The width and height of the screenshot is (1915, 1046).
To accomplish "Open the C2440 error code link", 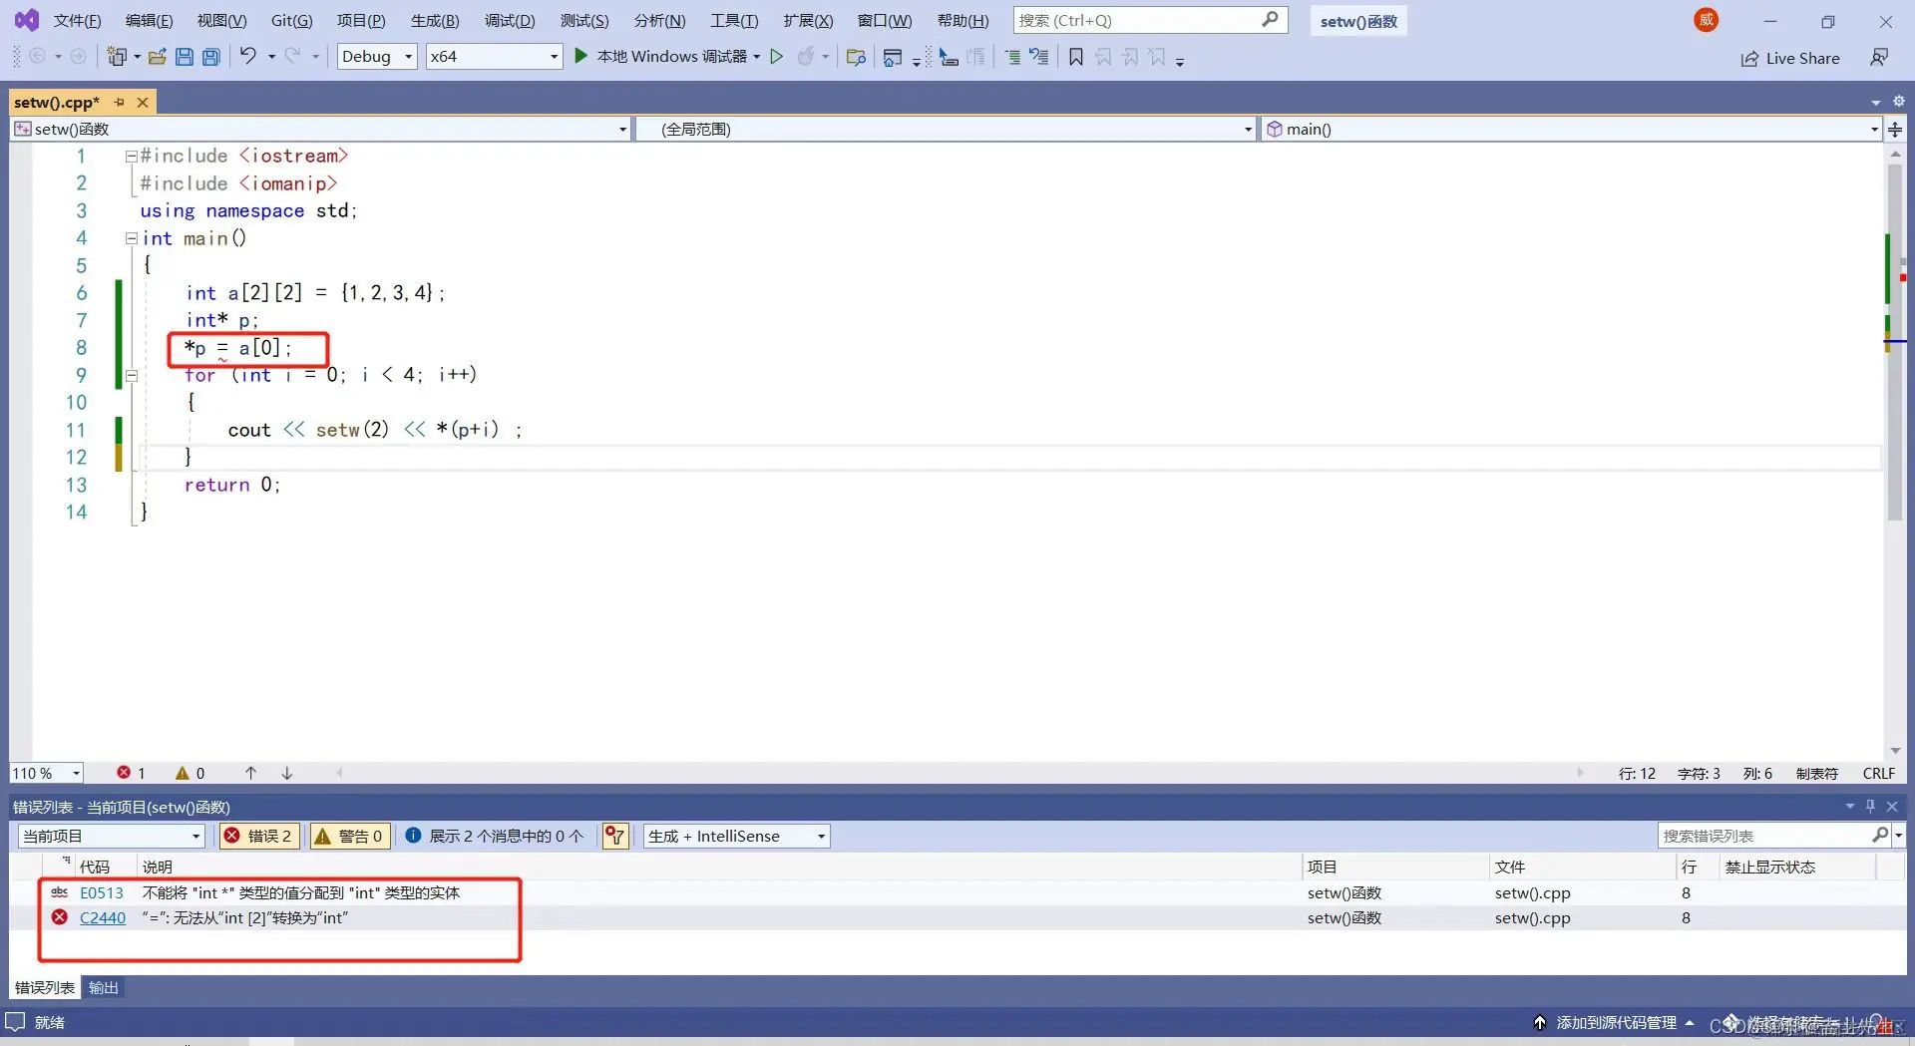I will click(x=103, y=917).
